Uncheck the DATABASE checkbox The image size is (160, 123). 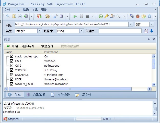12,75
